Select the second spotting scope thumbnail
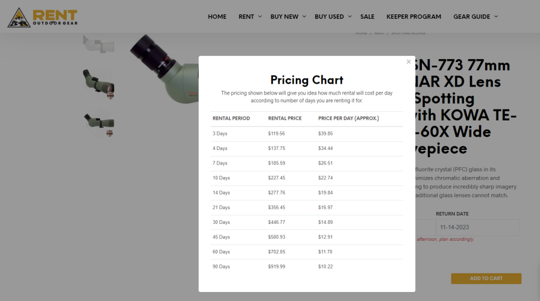The width and height of the screenshot is (540, 301). point(98,84)
